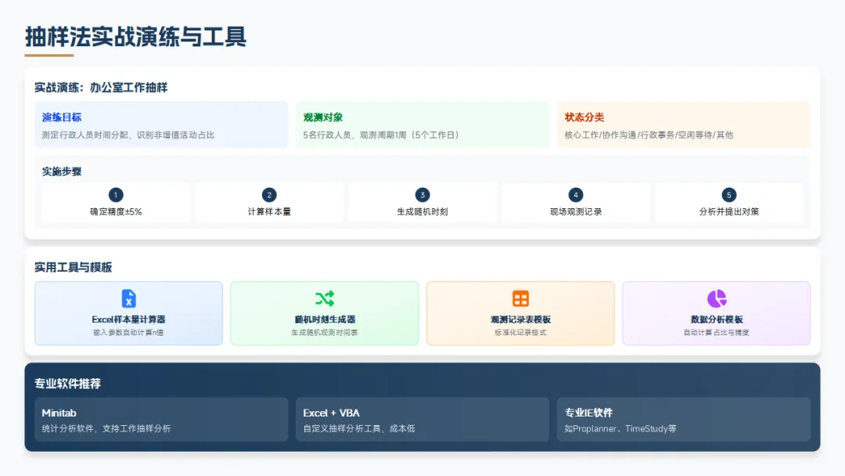Click the 测定行政人员时间分配 description line
Screen dimensions: 845x476
[x=128, y=135]
